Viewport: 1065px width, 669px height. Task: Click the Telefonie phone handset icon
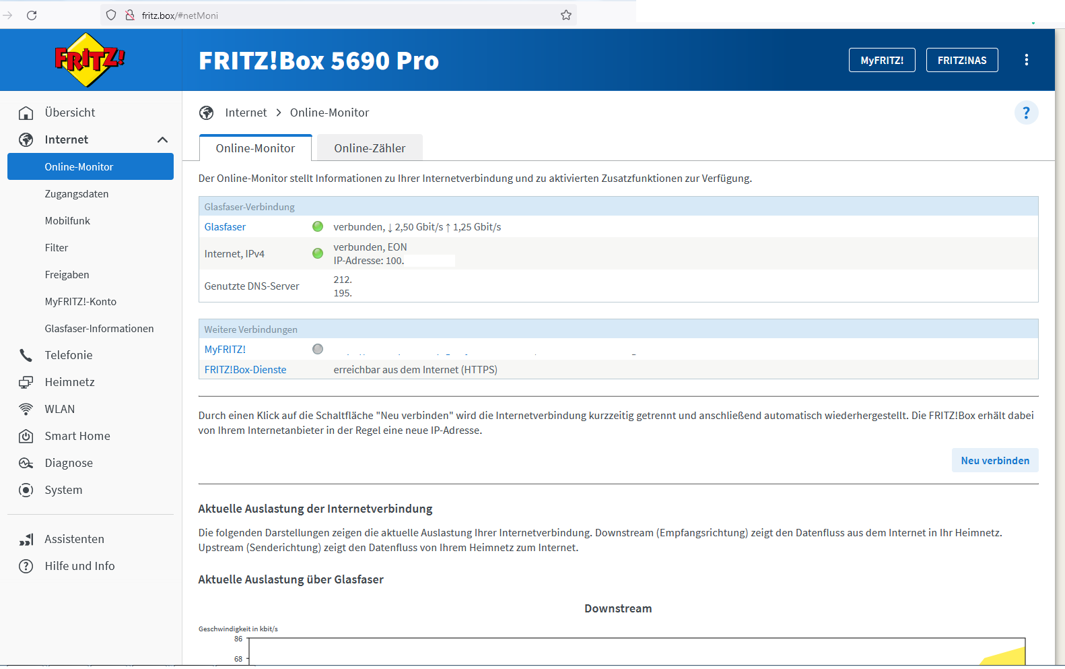26,355
